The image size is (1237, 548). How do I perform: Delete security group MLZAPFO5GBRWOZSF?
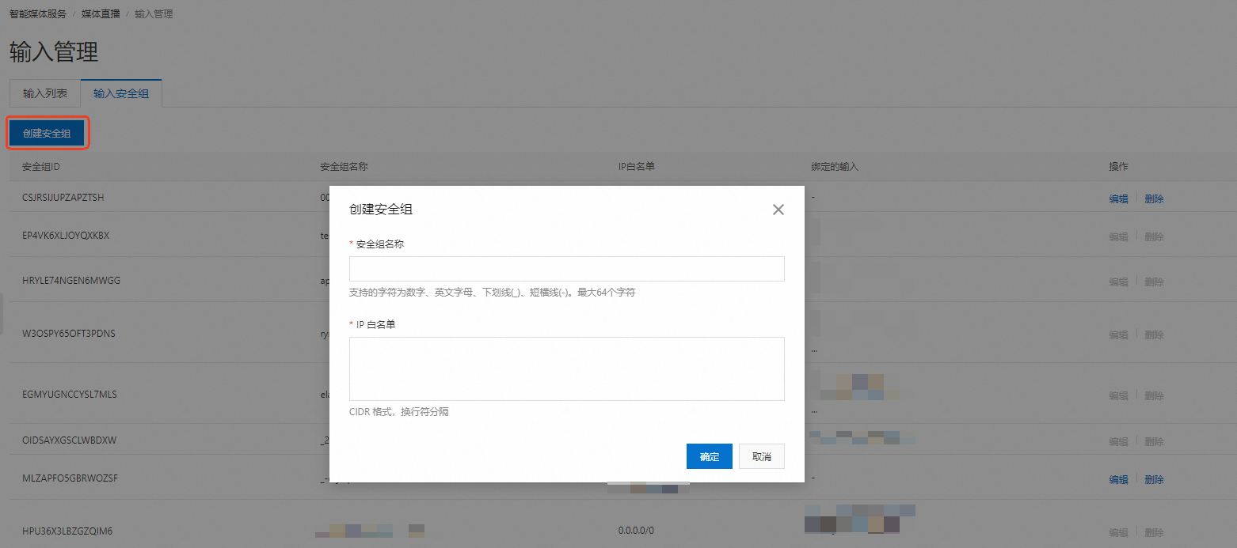pyautogui.click(x=1154, y=479)
